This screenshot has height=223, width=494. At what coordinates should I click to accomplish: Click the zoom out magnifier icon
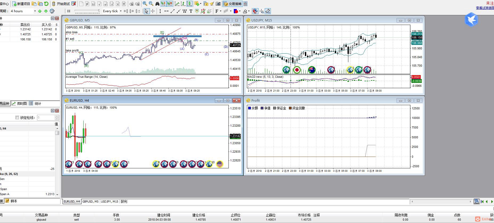tap(151, 4)
